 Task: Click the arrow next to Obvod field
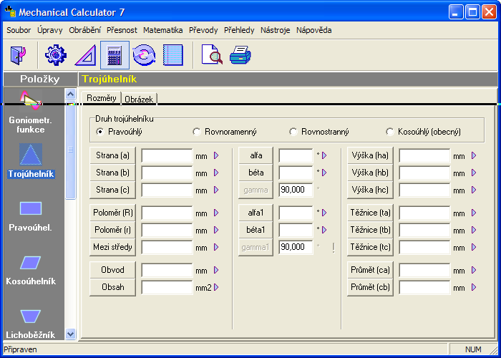[x=216, y=270]
